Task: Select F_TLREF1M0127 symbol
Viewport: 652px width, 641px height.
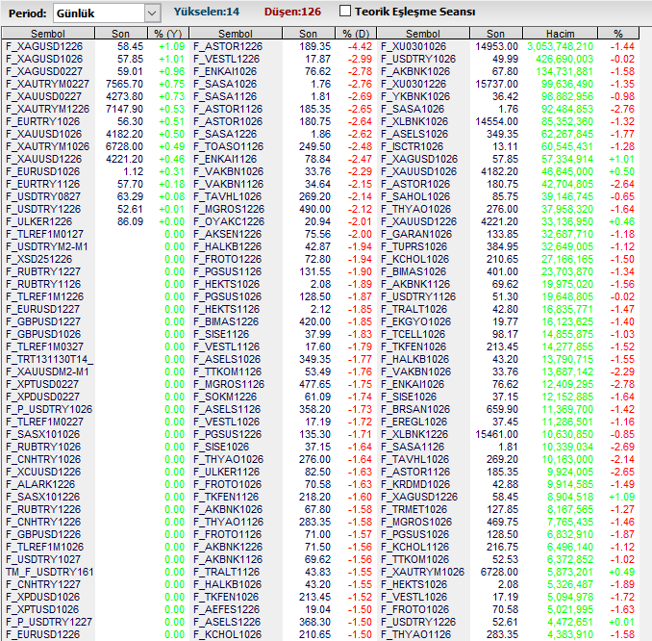Action: pos(44,234)
